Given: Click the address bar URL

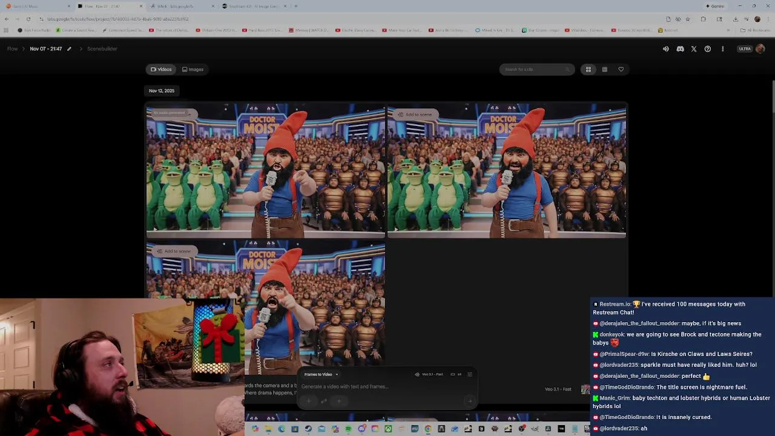Looking at the screenshot, I should [118, 19].
